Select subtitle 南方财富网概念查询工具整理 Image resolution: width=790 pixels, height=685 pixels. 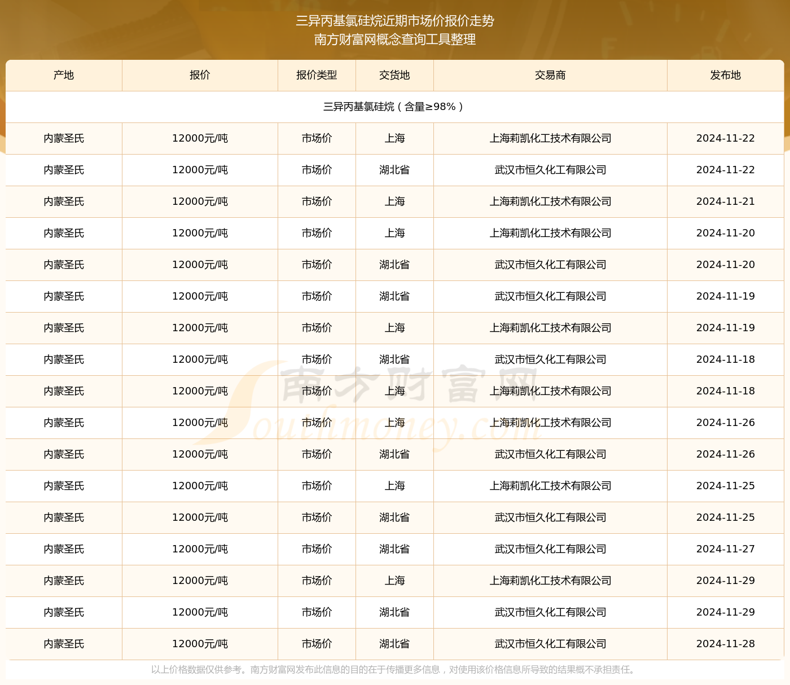point(395,39)
